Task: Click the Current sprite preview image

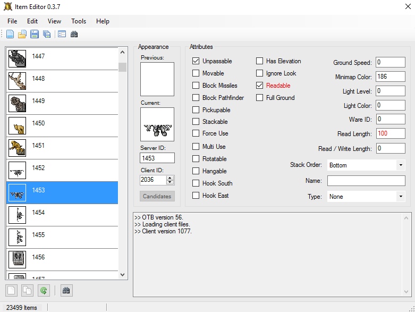Action: click(157, 124)
